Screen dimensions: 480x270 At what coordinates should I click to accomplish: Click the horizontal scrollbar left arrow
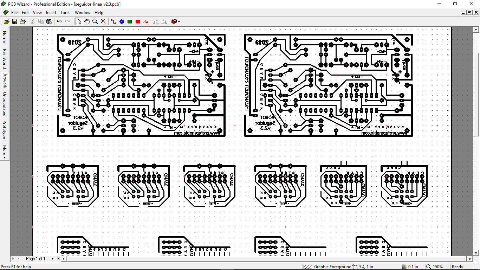(64, 259)
